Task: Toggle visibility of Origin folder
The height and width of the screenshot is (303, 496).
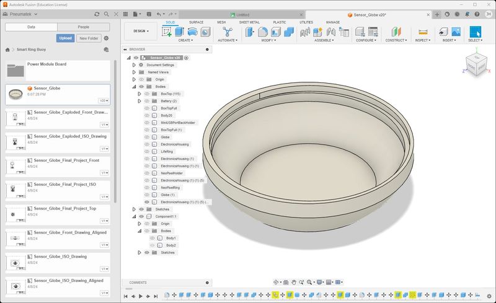Action: (x=141, y=79)
